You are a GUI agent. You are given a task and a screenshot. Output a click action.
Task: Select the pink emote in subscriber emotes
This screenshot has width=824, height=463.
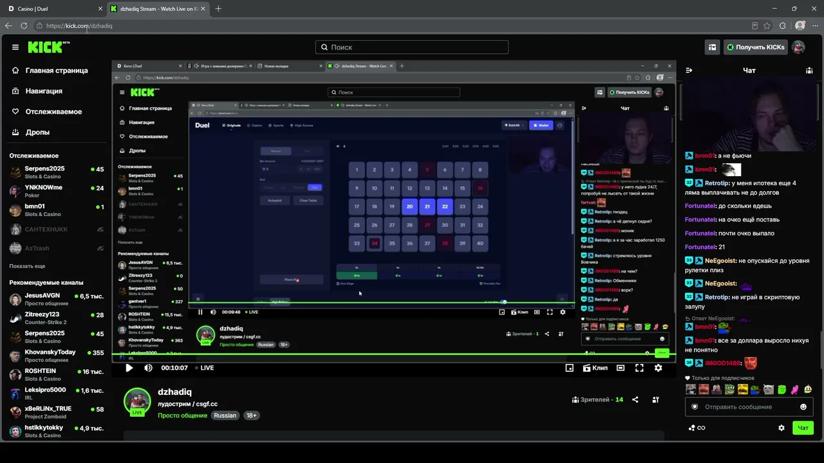point(795,389)
